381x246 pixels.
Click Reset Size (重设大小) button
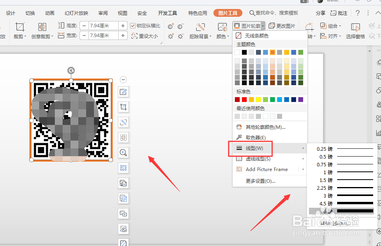144,36
